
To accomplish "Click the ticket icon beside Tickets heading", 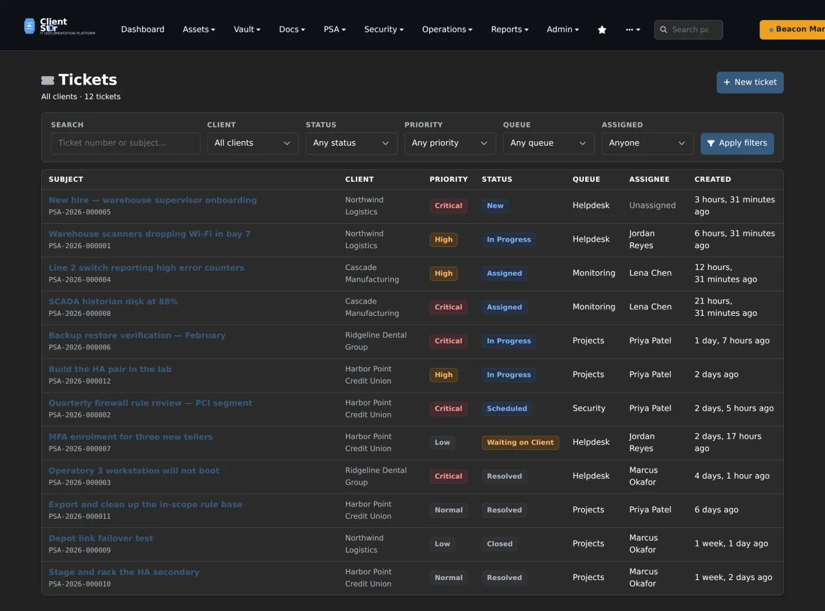I will pos(48,81).
